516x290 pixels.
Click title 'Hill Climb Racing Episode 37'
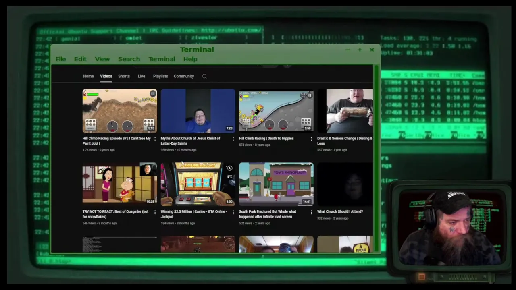(117, 141)
